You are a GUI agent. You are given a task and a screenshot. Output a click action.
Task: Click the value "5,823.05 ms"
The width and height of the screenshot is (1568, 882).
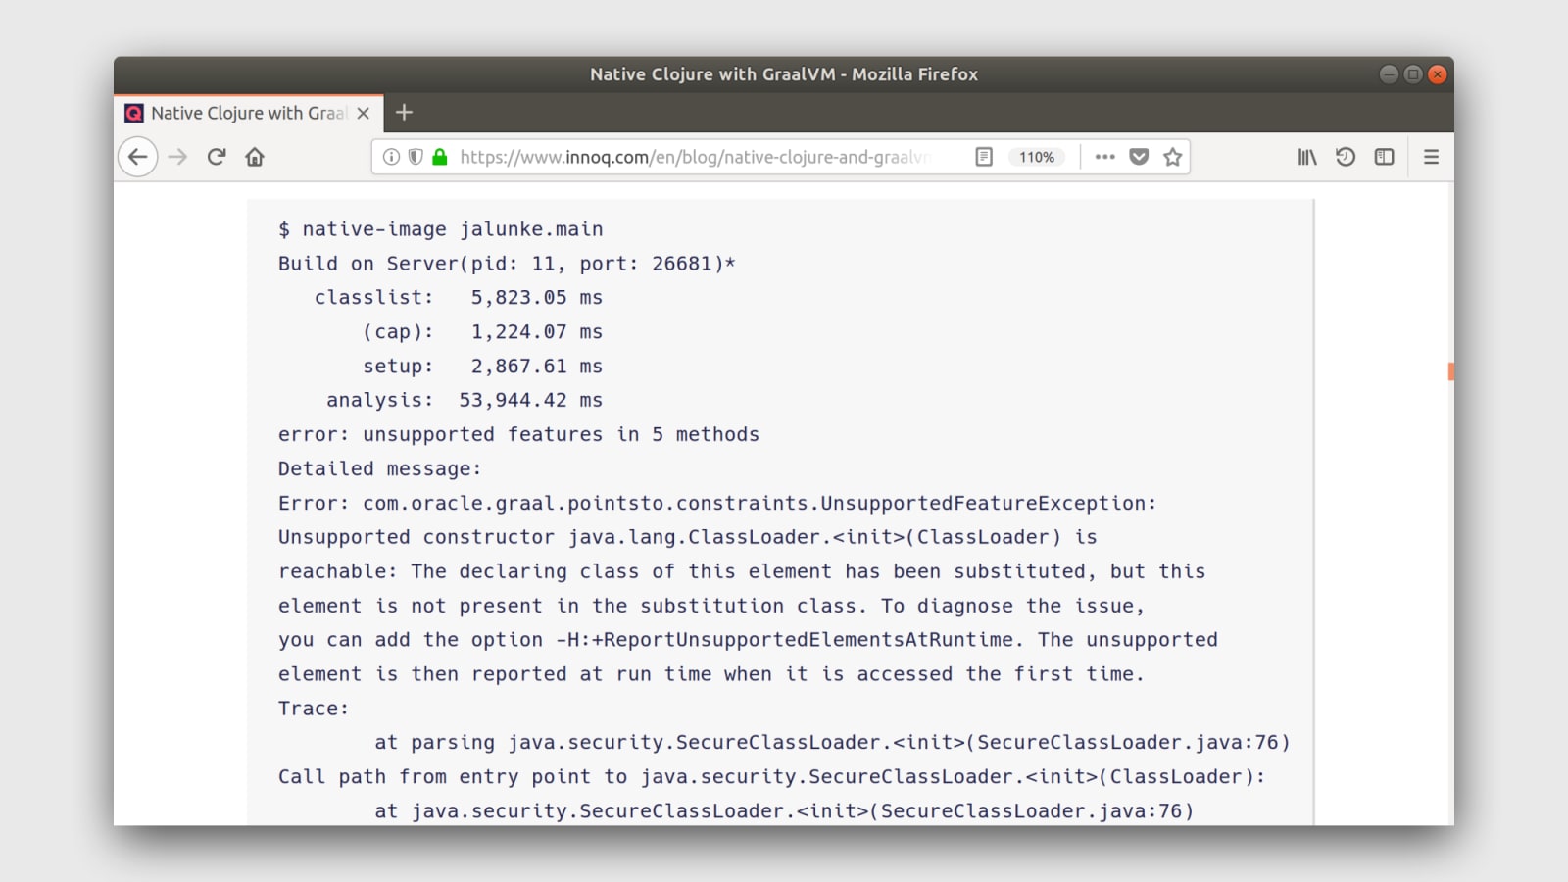pos(537,298)
